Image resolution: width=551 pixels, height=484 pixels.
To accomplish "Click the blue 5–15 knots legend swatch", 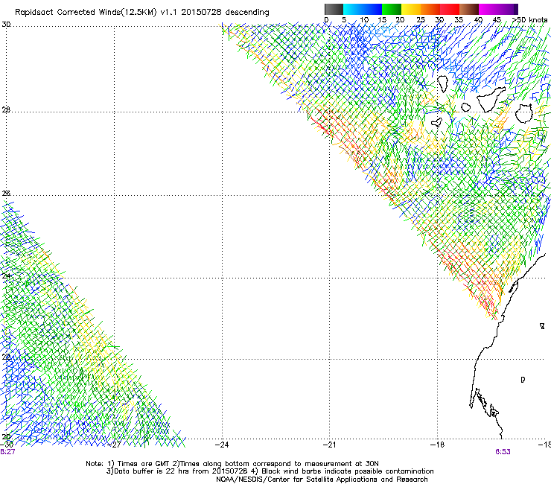I will 363,9.
